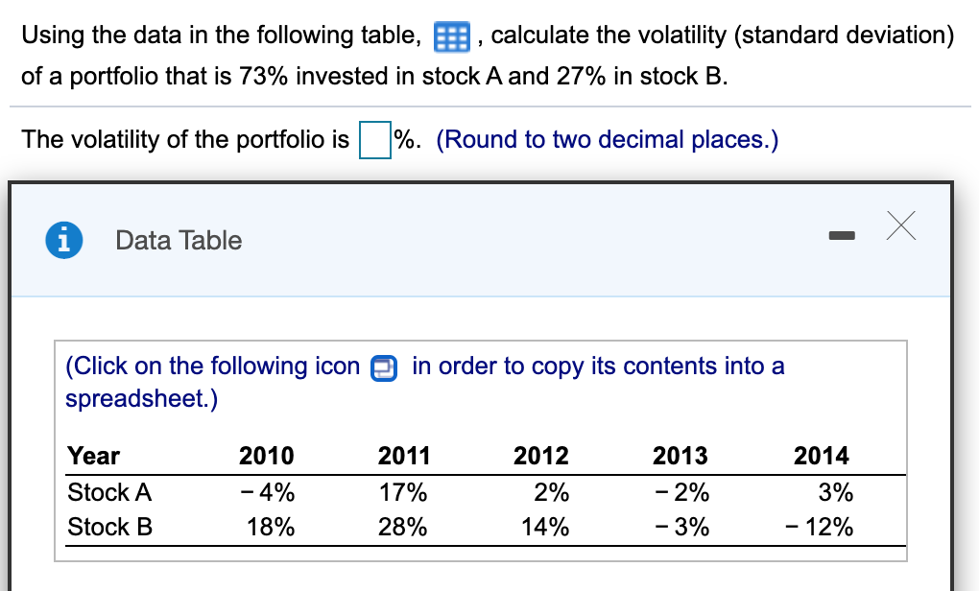Click the small table symbol after 'following table,'

pyautogui.click(x=451, y=35)
